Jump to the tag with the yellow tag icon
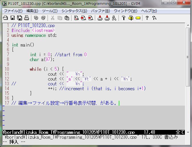This screenshot has width=192, height=147. 138,18
